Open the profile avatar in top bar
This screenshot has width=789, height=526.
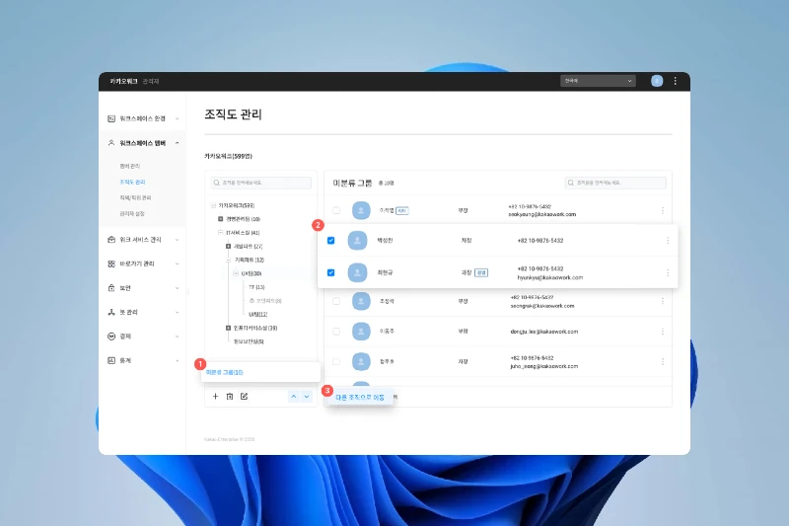coord(657,81)
